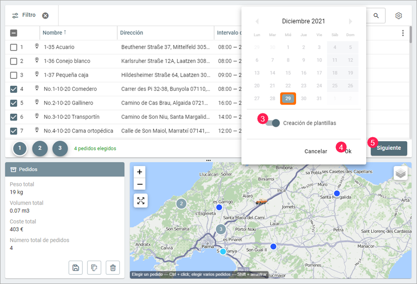Clear the filter with the X icon
Image resolution: width=417 pixels, height=284 pixels.
point(45,16)
